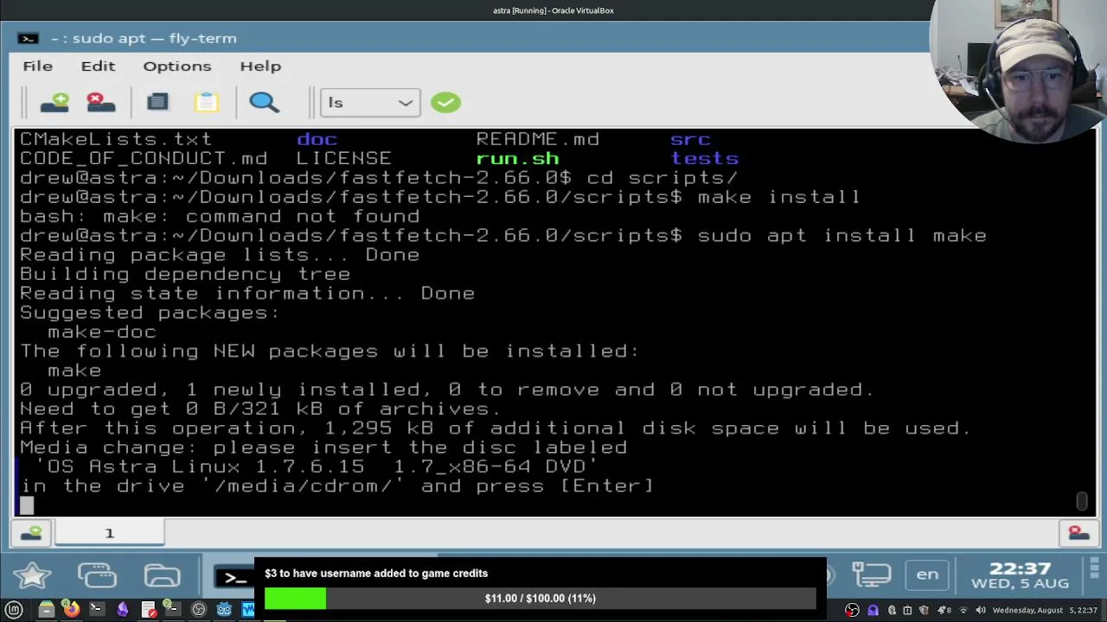Image resolution: width=1107 pixels, height=622 pixels.
Task: Open the Astra star start menu
Action: coord(32,575)
